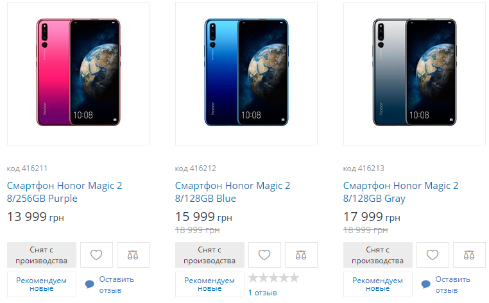The height and width of the screenshot is (303, 489).
Task: Click the Gray phone product image
Action: 415,72
